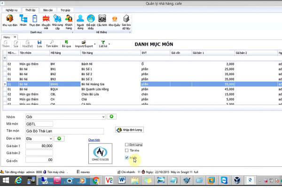This screenshot has width=282, height=188.
Task: Select the Bò Số 1 row
Action: pyautogui.click(x=142, y=69)
